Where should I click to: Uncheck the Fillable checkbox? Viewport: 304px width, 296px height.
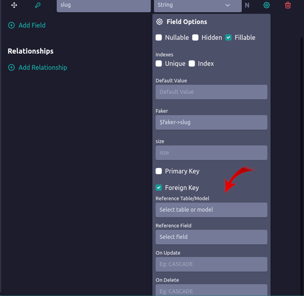tap(228, 37)
